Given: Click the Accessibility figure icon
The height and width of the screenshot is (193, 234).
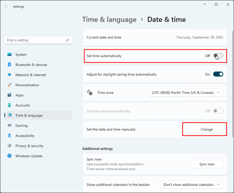Looking at the screenshot, I should [x=10, y=135].
